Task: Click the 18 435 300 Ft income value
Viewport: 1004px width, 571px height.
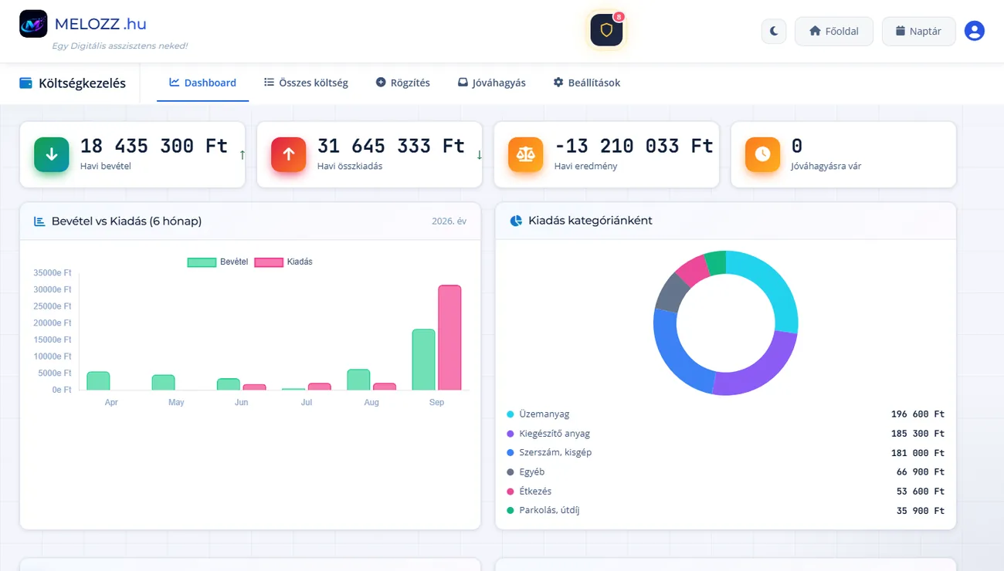Action: pos(154,146)
